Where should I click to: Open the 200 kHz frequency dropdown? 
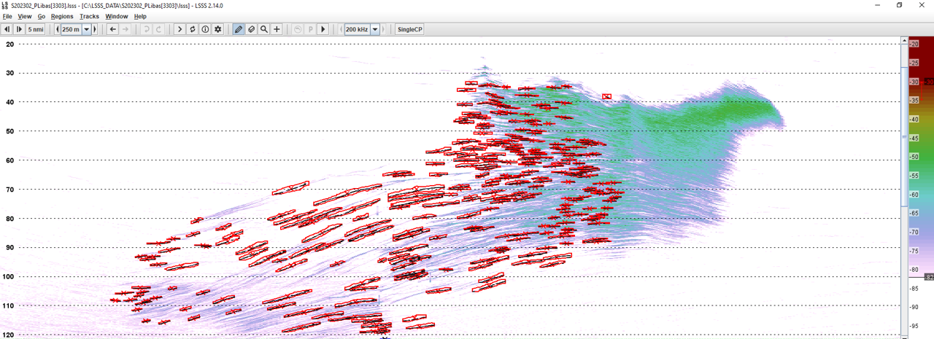click(x=375, y=29)
